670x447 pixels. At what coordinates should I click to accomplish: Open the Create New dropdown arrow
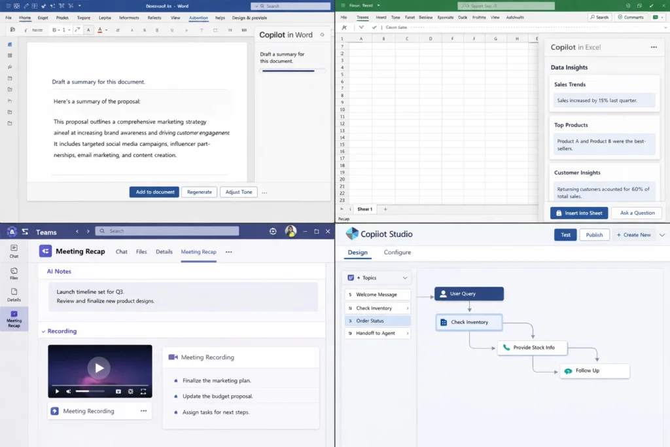click(662, 234)
